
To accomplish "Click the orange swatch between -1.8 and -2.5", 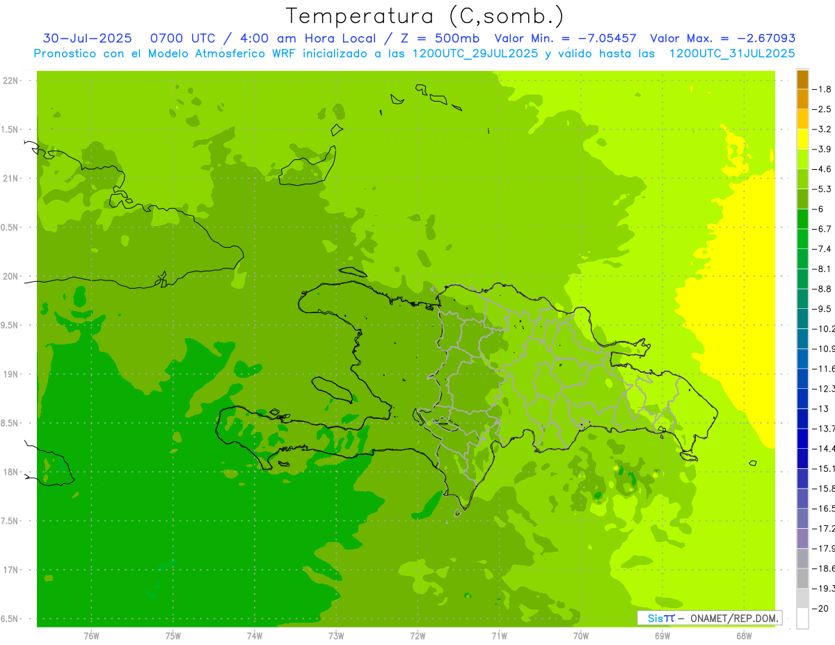I will tap(802, 99).
